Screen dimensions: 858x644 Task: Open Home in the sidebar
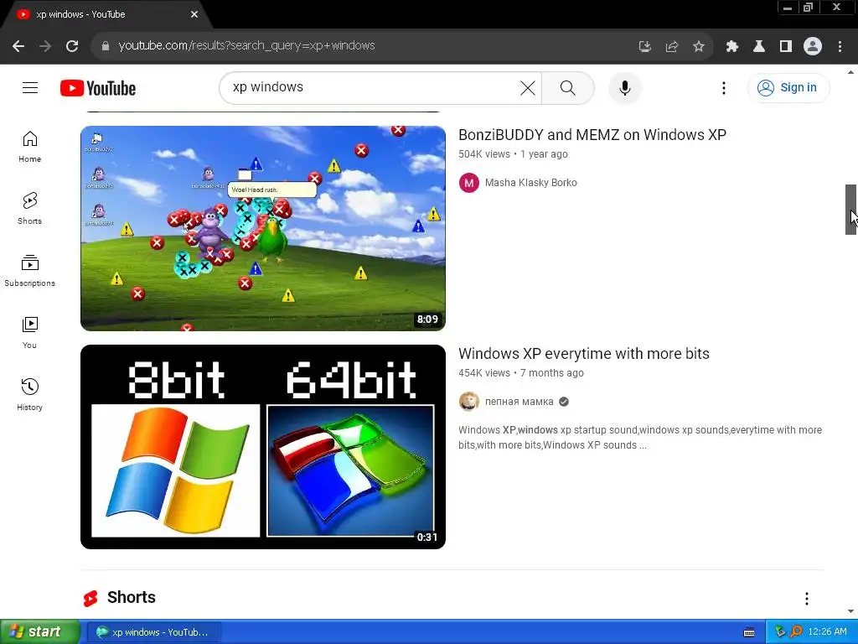coord(29,147)
